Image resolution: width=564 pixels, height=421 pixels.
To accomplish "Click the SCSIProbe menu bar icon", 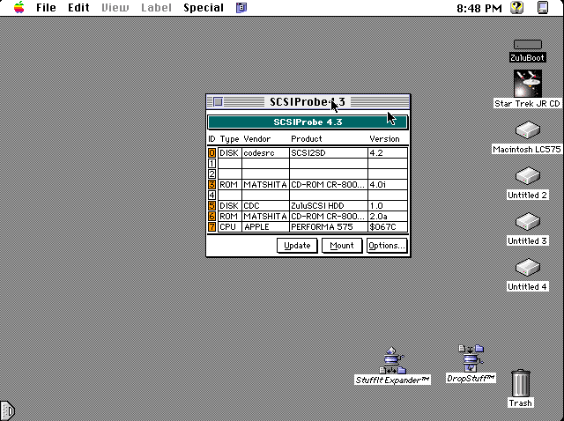I will (x=241, y=8).
